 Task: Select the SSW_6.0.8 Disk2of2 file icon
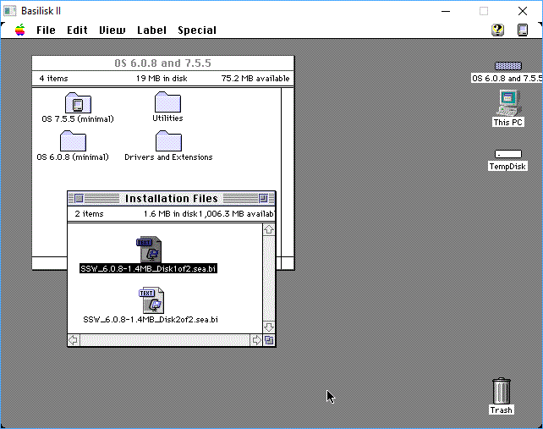pos(151,300)
